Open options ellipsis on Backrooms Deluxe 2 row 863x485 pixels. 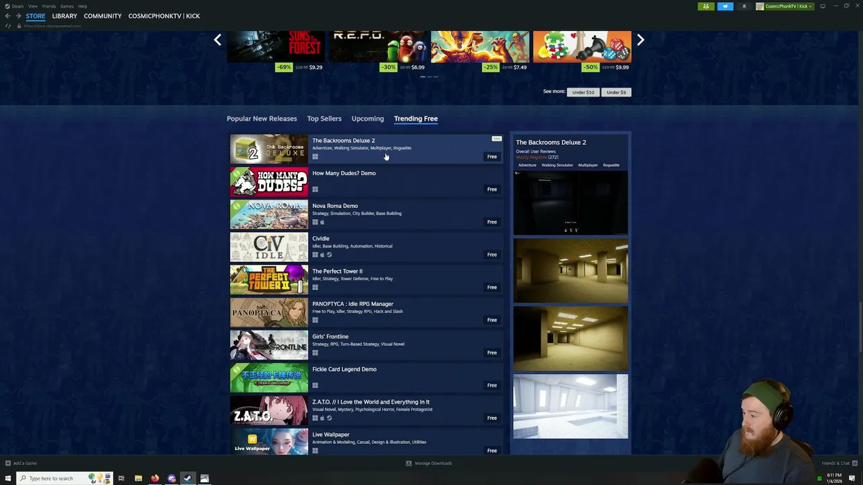pos(497,139)
